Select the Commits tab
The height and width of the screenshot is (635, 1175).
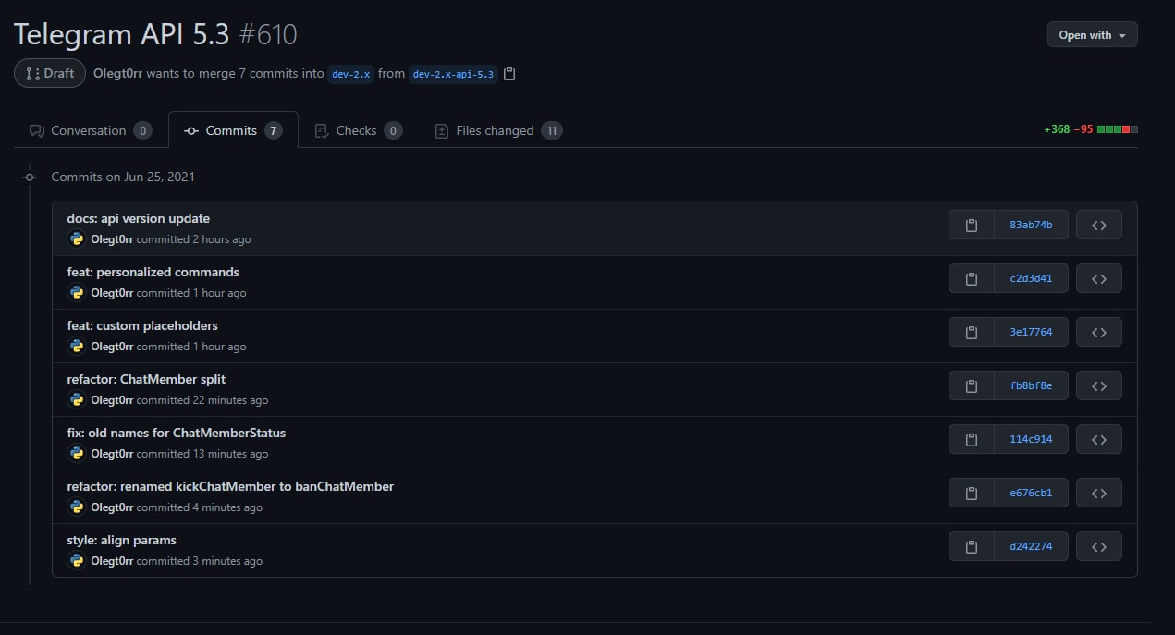pyautogui.click(x=233, y=130)
